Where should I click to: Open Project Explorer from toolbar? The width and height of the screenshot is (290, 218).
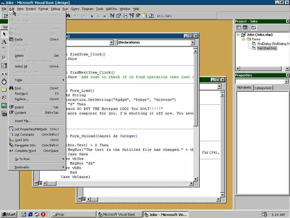click(112, 16)
